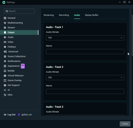
Task: Open the Replay Buffer tab
Action: point(92,15)
